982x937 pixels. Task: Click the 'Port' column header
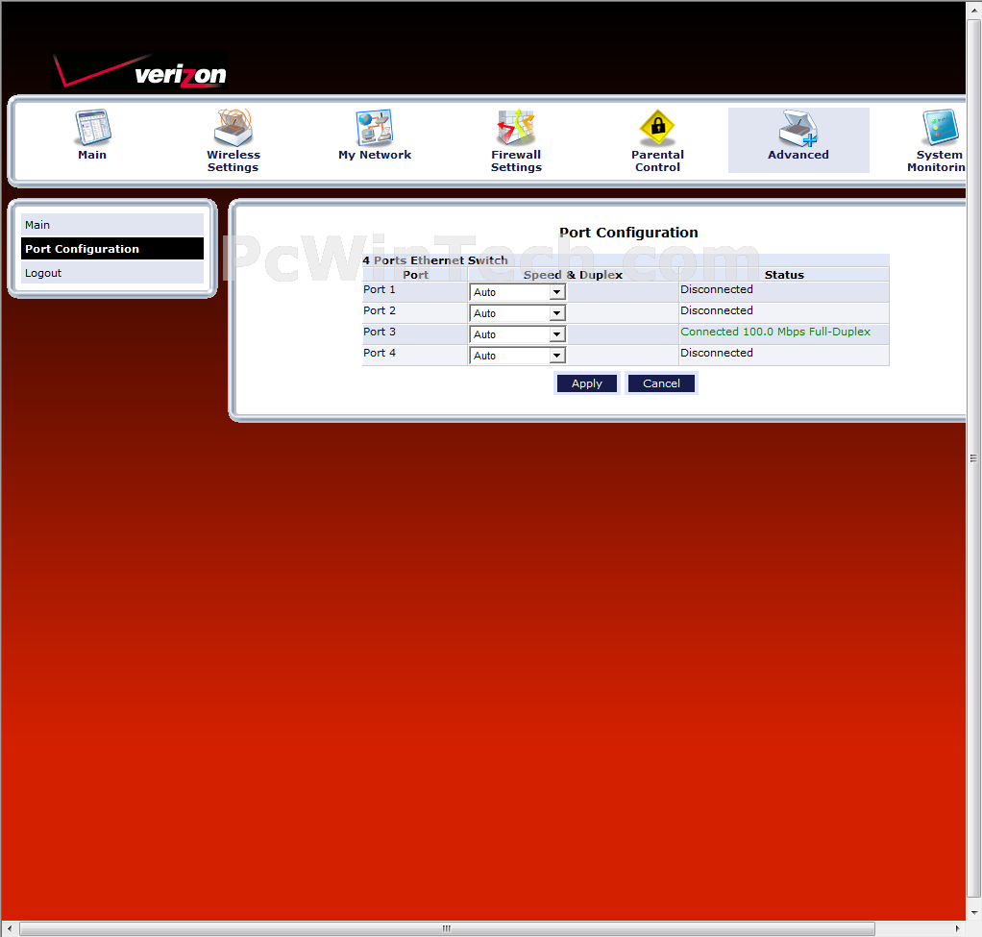(x=415, y=275)
